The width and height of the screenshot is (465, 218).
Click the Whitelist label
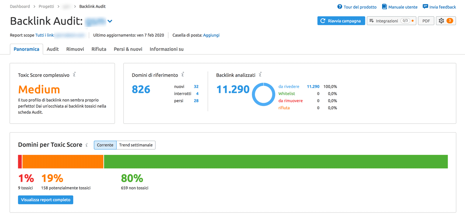click(x=287, y=94)
